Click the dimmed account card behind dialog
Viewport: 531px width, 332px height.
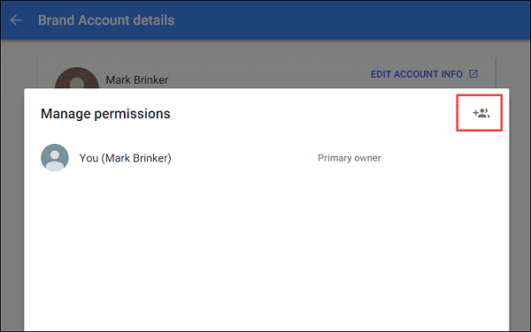[266, 73]
